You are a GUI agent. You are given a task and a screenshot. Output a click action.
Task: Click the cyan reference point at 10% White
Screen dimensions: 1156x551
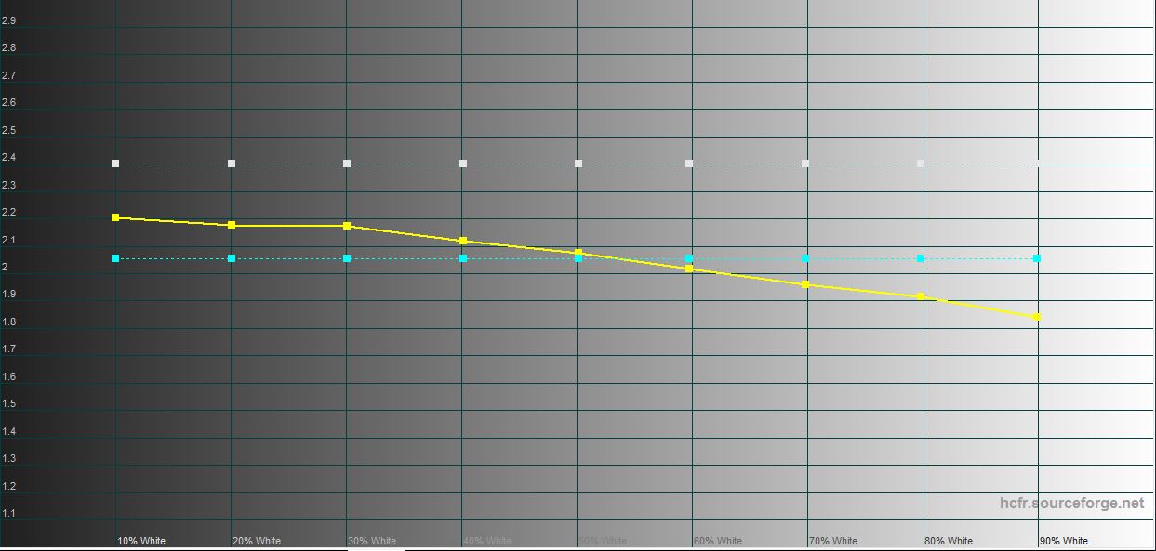[115, 258]
